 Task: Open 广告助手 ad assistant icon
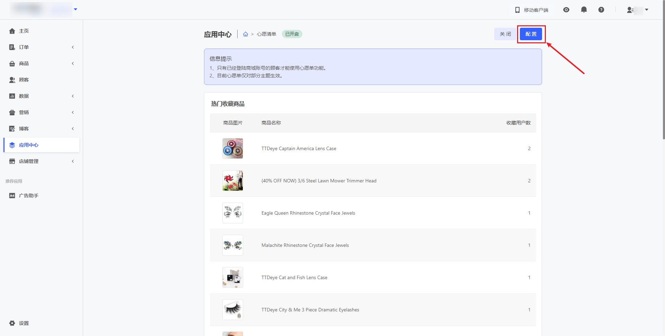12,196
